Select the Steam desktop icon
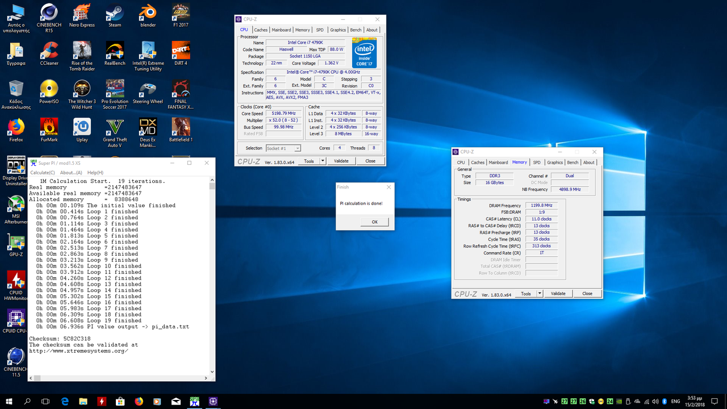 tap(115, 15)
